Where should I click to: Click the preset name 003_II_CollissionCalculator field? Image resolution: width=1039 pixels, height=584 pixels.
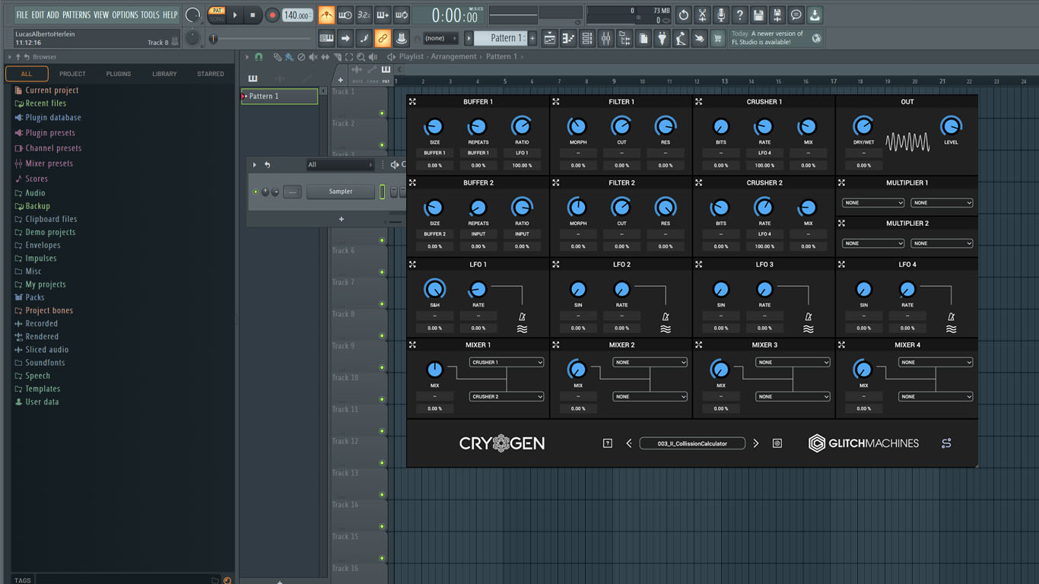point(692,443)
